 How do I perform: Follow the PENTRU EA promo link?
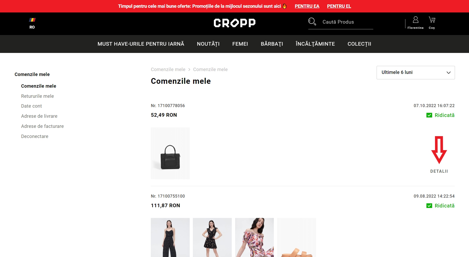(x=307, y=6)
